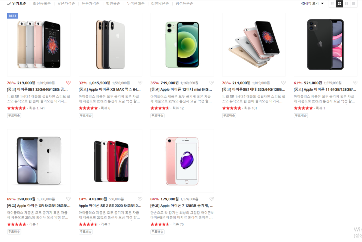This screenshot has height=242, width=362.
Task: Click the BEST badge on first product
Action: tap(12, 16)
